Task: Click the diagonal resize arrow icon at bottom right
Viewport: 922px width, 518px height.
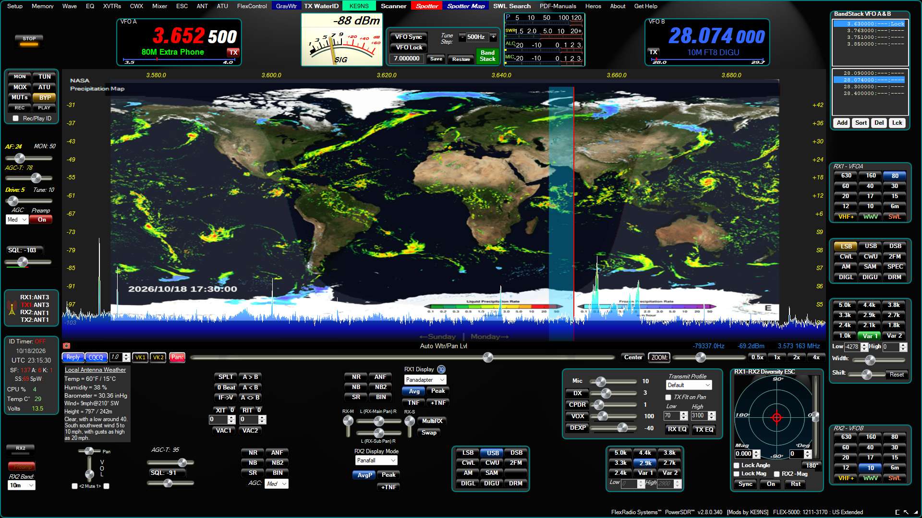Action: (906, 512)
